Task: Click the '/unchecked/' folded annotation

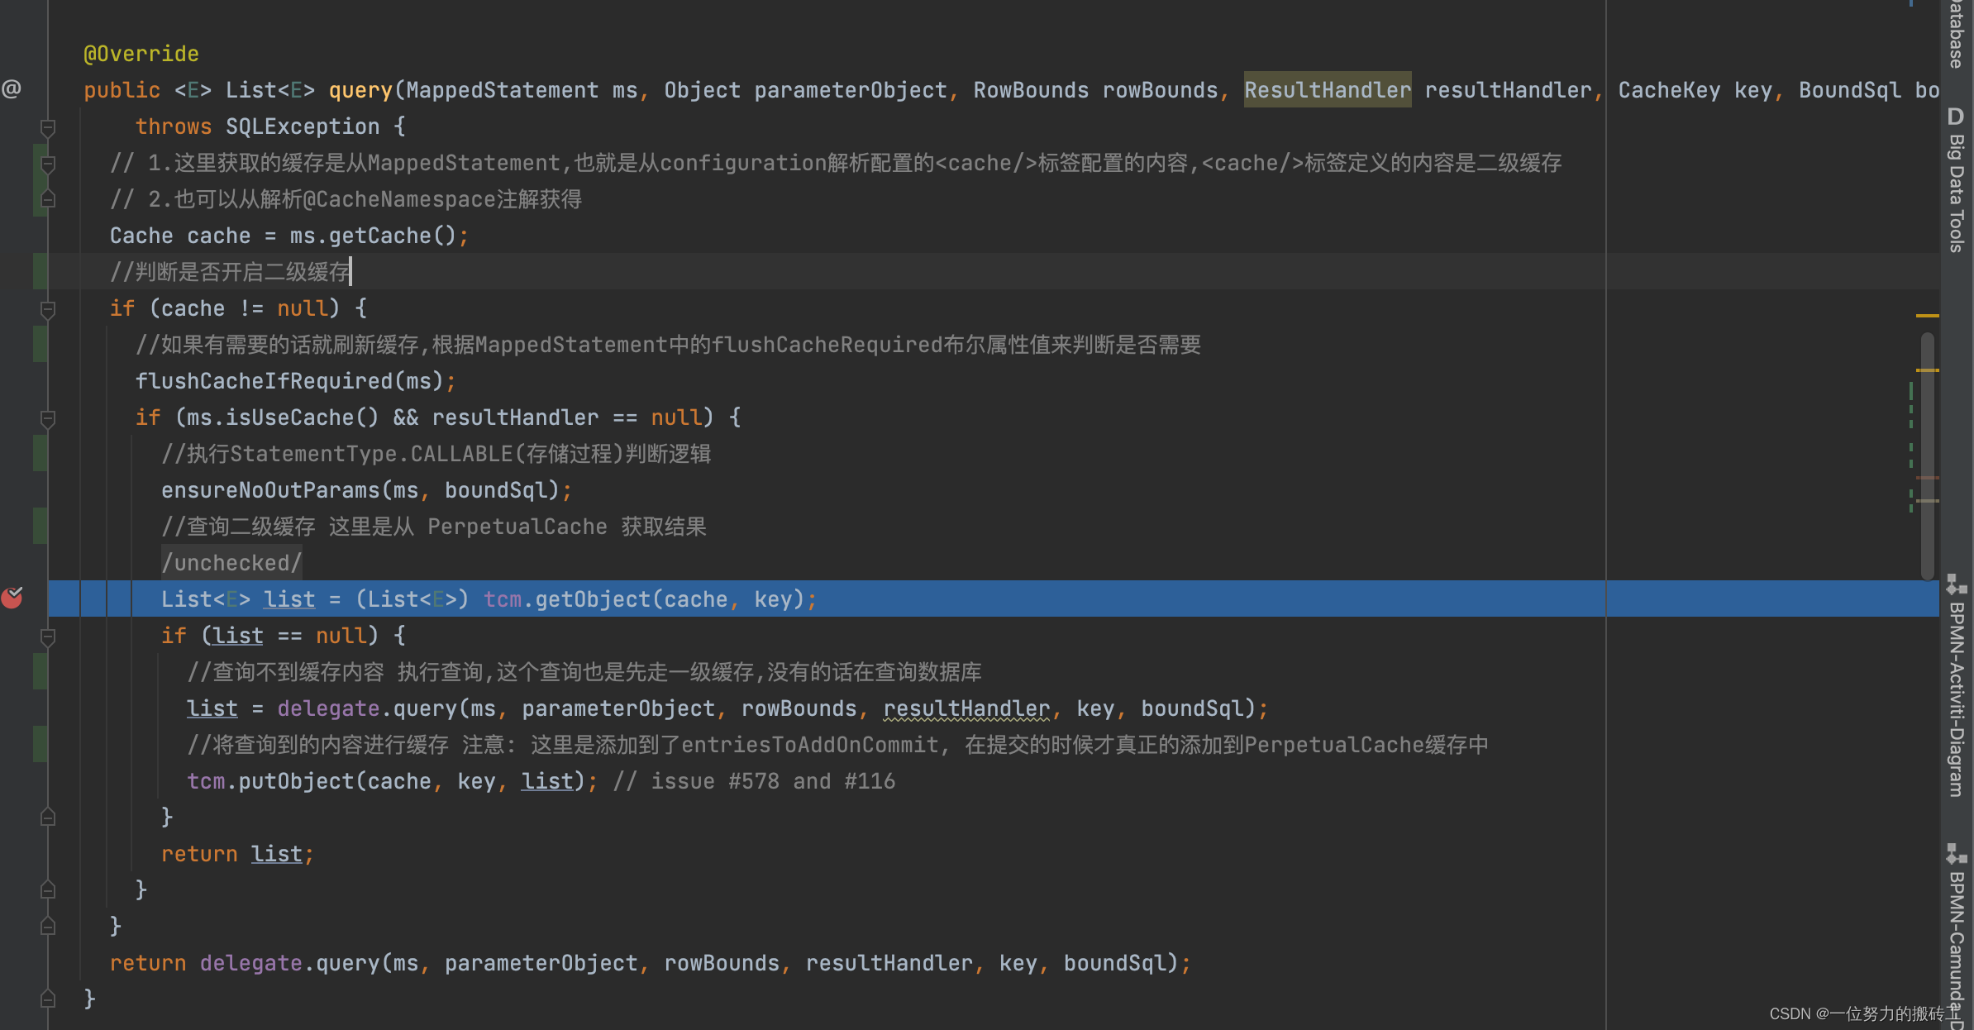Action: pyautogui.click(x=231, y=563)
